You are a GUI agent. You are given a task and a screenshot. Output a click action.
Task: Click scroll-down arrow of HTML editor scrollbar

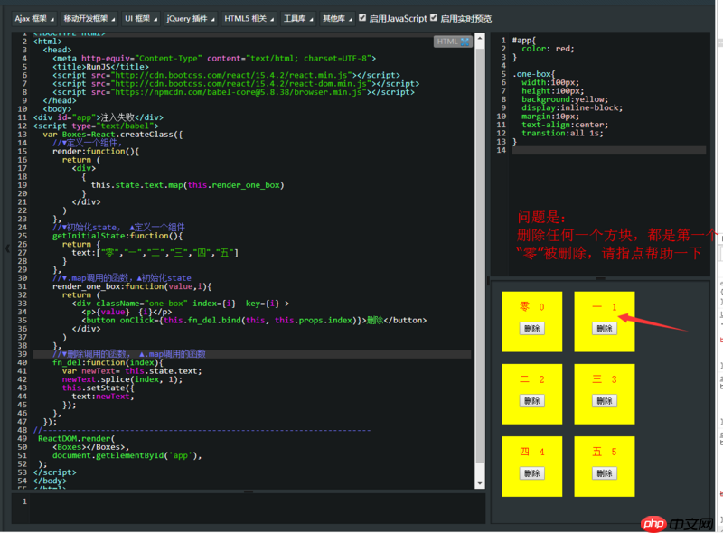coord(480,483)
